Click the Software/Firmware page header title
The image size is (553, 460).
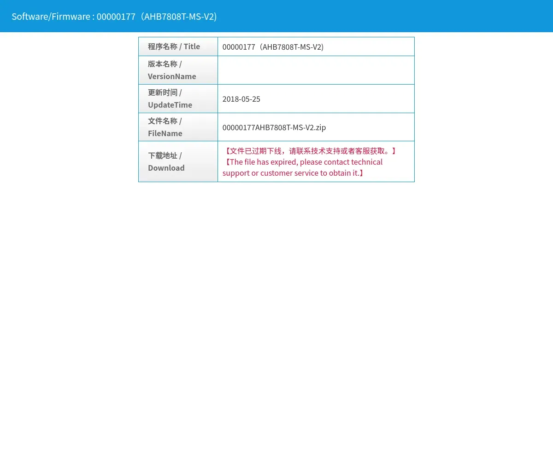click(x=114, y=17)
